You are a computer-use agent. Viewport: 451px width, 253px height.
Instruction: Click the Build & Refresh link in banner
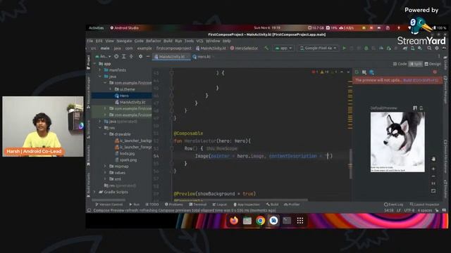[x=421, y=80]
